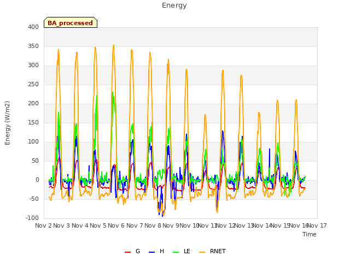Click the 400 y-axis tick label
The width and height of the screenshot is (350, 262).
(33, 27)
